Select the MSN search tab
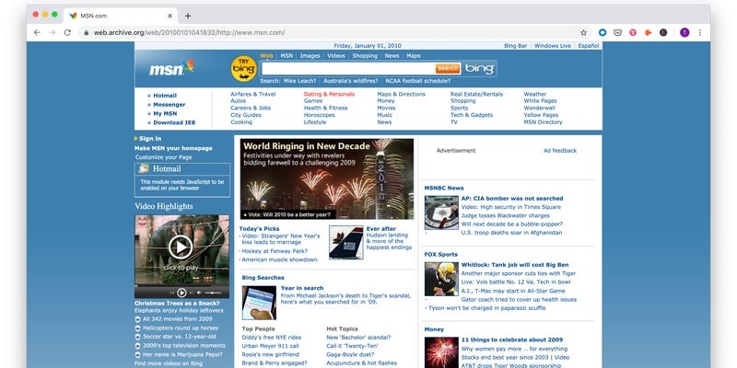 click(x=287, y=55)
